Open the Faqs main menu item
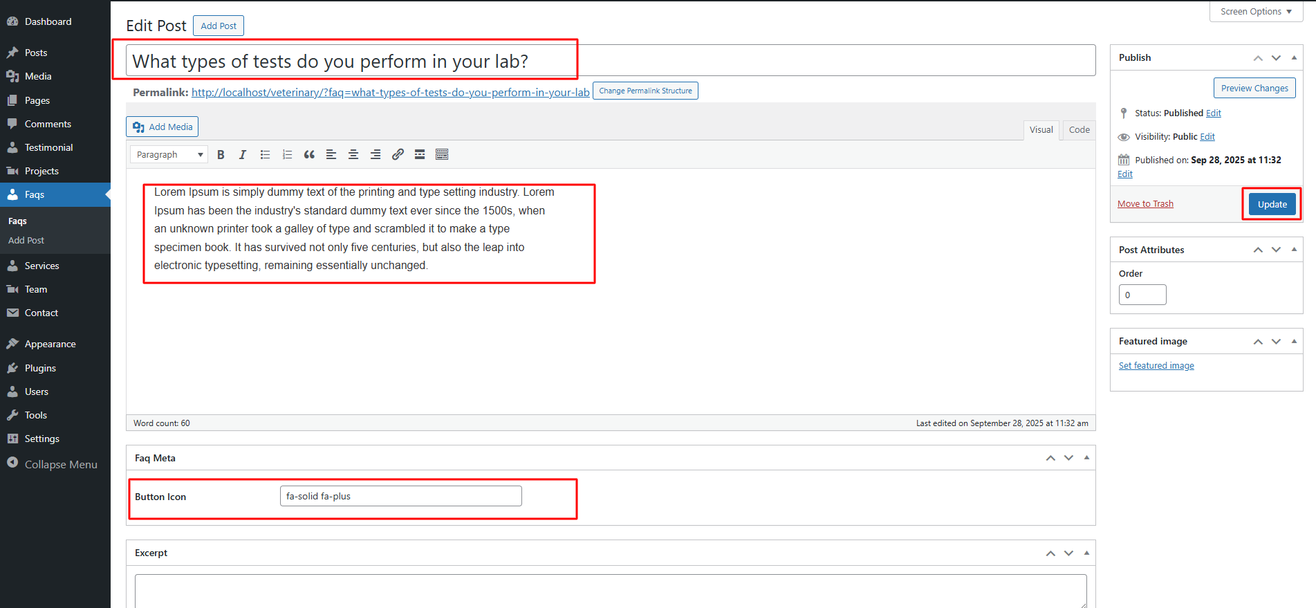 click(55, 194)
